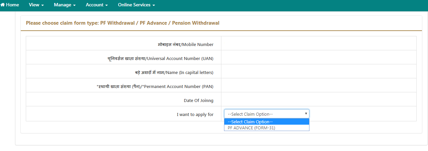Click the Name in capital letters value cell

pyautogui.click(x=318, y=71)
